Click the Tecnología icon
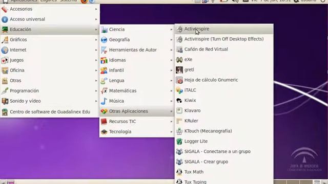Viewport: 328px width, 184px height. click(x=104, y=132)
